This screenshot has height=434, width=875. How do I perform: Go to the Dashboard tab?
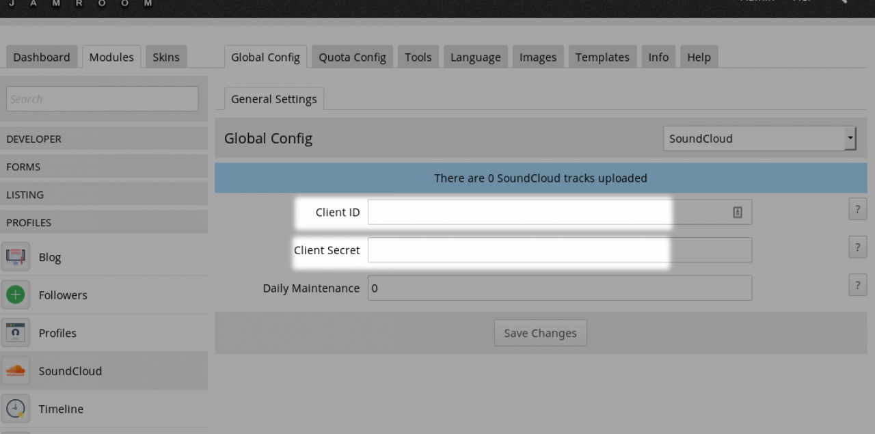click(42, 57)
